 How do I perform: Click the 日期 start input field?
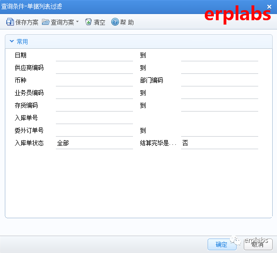click(x=94, y=56)
